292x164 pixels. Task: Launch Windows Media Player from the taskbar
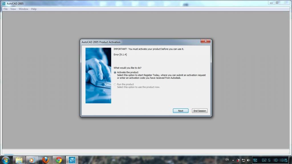pos(32,160)
